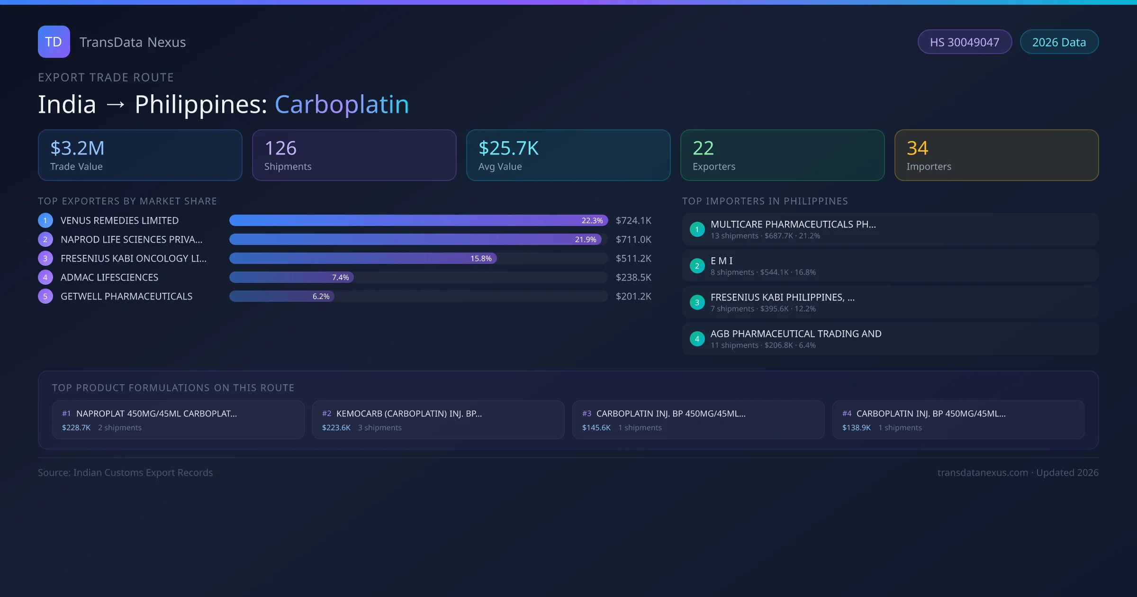
Task: Select the 126 Shipments stat card
Action: (354, 155)
